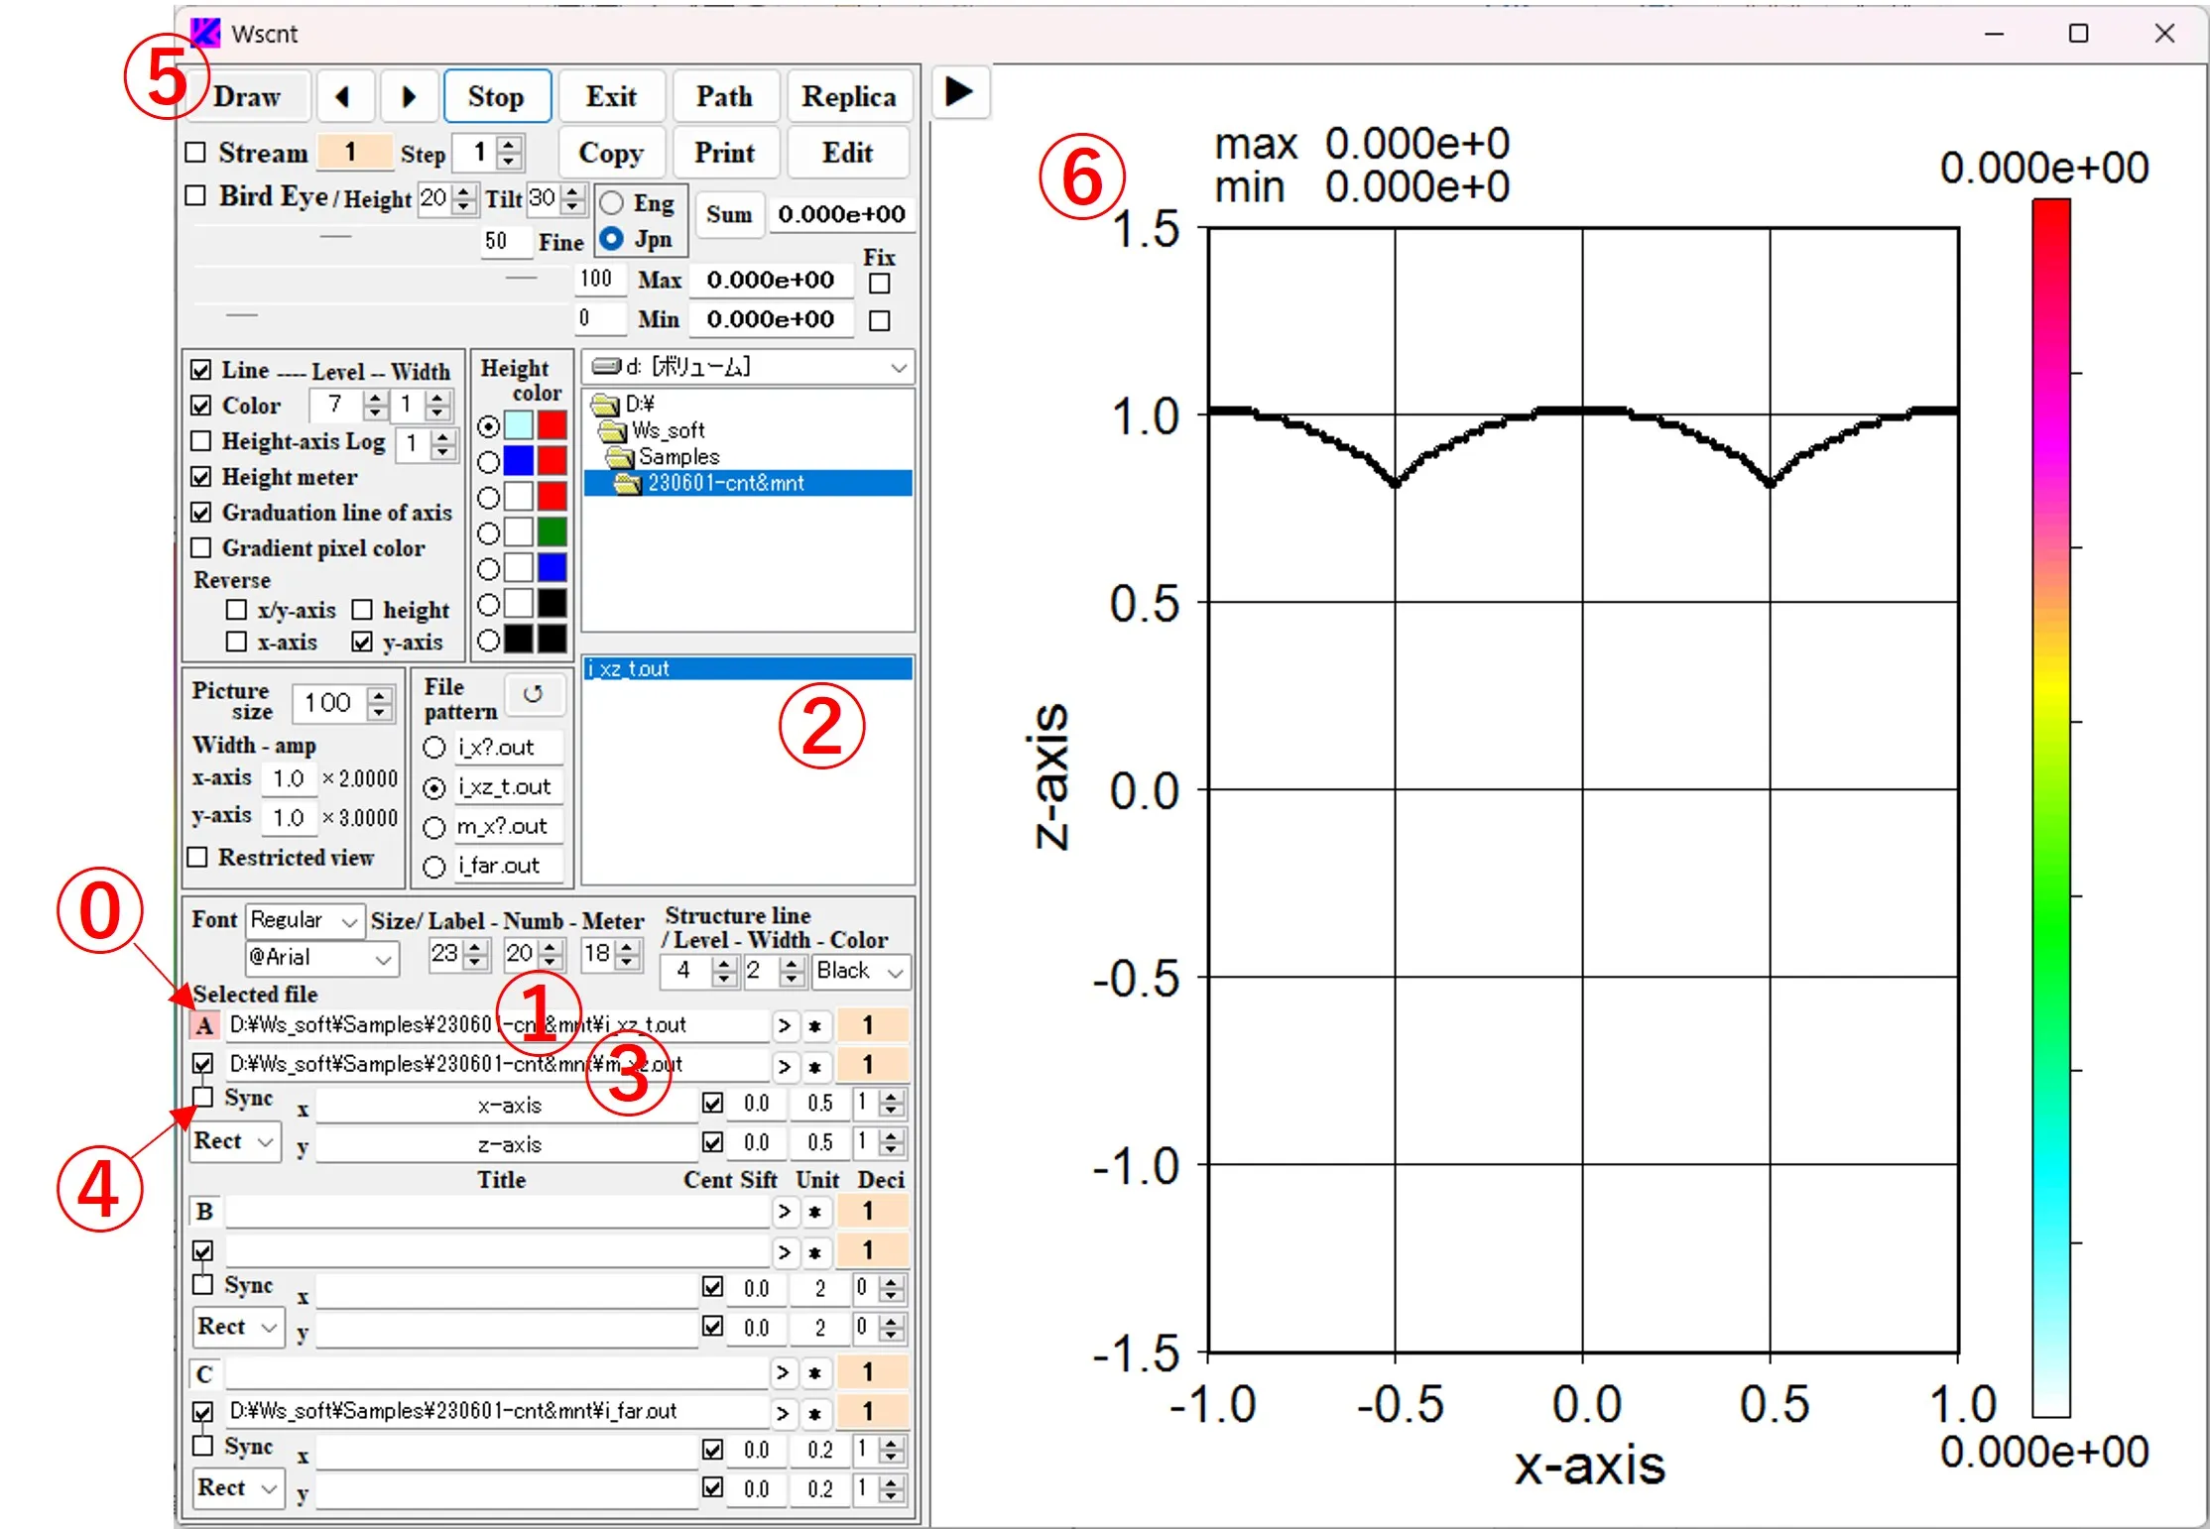Click the '>' button on row C
Viewport: 2210px width, 1529px height.
784,1373
